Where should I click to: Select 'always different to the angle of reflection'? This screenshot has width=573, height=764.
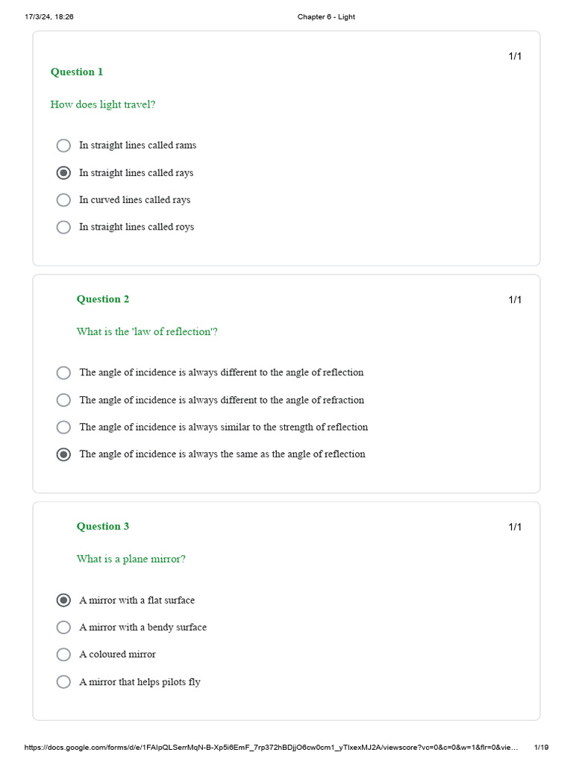tap(64, 372)
